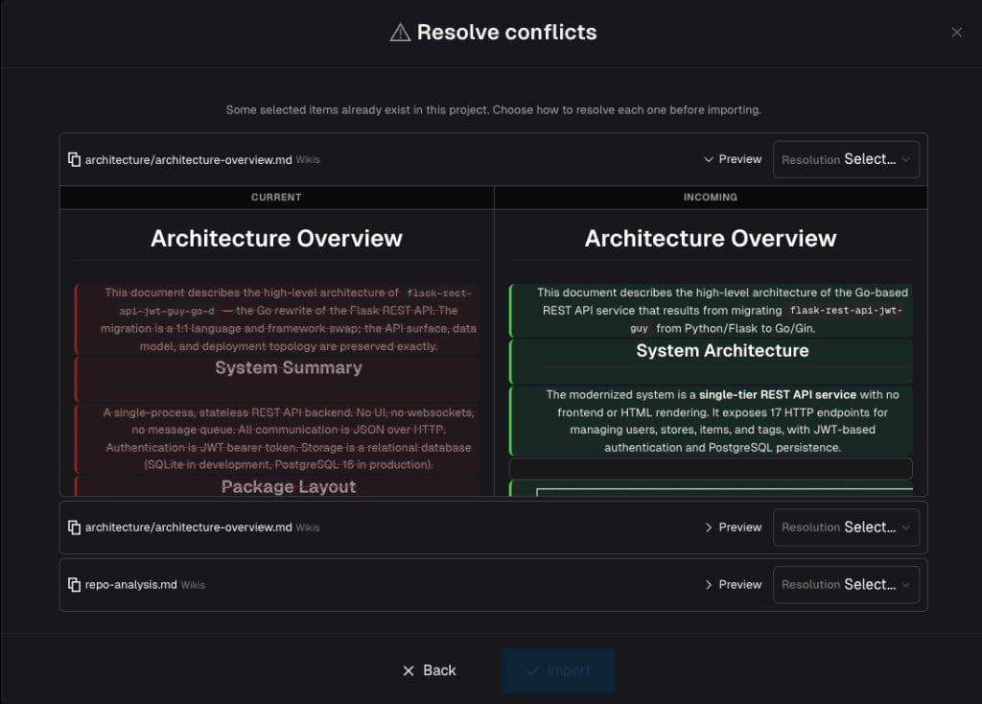
Task: Click the file icon of the expanded architecture-overview.md row
Action: click(x=74, y=160)
